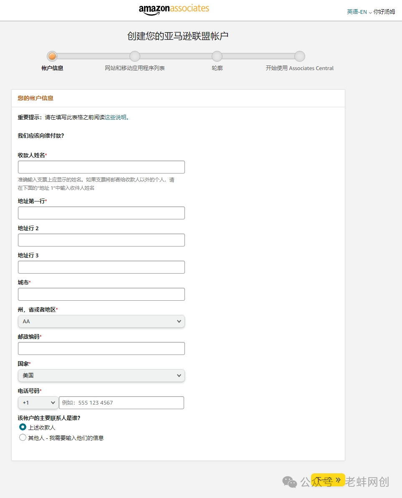The height and width of the screenshot is (498, 402).
Task: Click the 网站和移动应用程序列表 step label
Action: 135,68
